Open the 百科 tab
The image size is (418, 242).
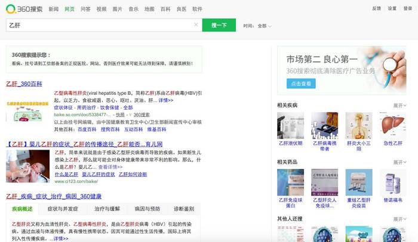point(165,9)
